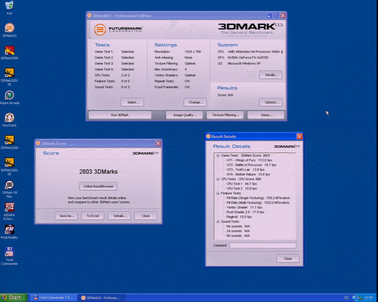Select CPU Test 1 result row
Image resolution: width=378 pixels, height=302 pixels.
[x=242, y=184]
